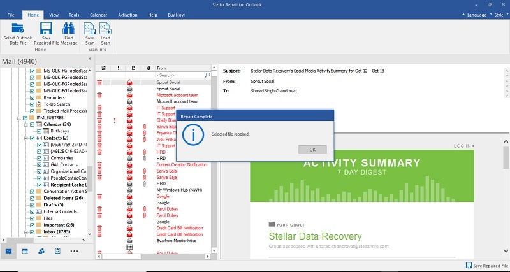This screenshot has height=272, width=510.
Task: Collapse Mail pane with arrow
Action: click(x=90, y=59)
